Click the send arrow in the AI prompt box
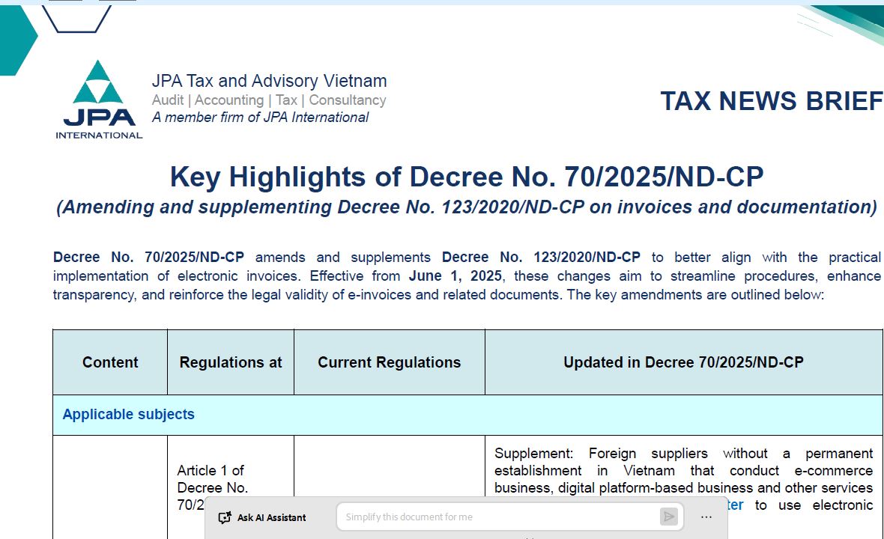Viewport: 884px width, 539px height. tap(668, 517)
